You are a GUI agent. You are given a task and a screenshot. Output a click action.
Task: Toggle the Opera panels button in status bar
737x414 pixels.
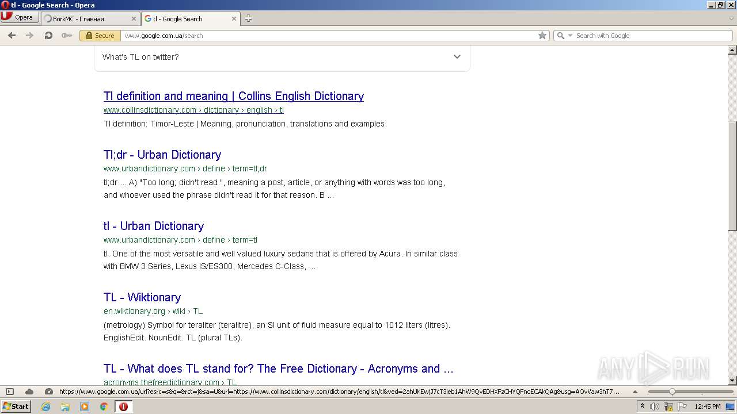10,392
